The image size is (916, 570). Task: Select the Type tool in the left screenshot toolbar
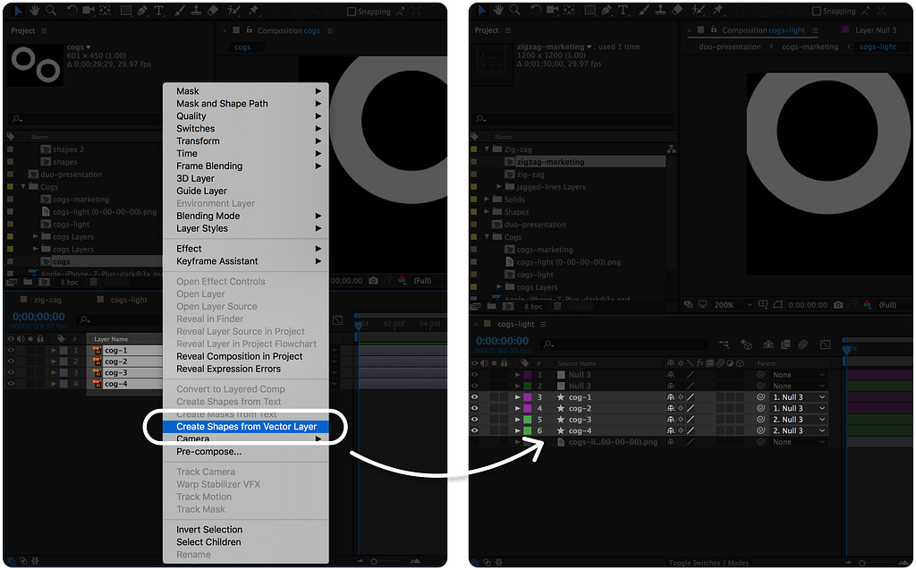[158, 11]
